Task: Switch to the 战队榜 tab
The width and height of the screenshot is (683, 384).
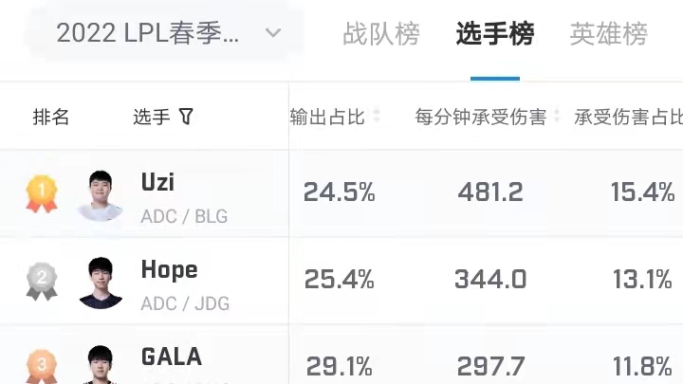Action: tap(381, 33)
